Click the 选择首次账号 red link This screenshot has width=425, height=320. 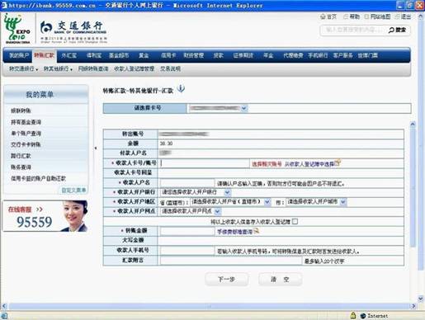(x=267, y=164)
